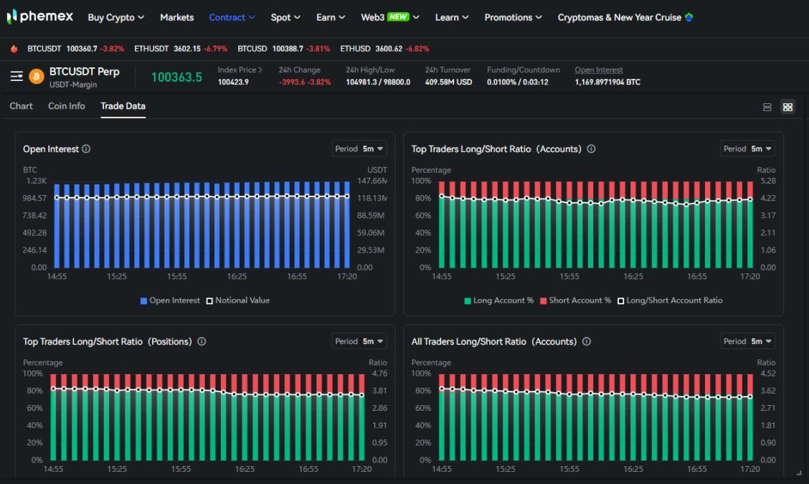Open Period dropdown in Top Traders Accounts chart
The width and height of the screenshot is (809, 484).
pyautogui.click(x=748, y=149)
